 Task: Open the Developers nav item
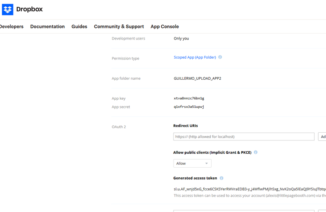click(x=11, y=26)
